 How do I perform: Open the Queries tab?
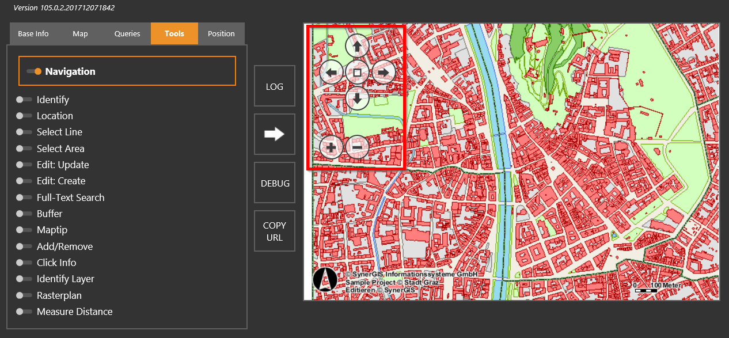(x=127, y=33)
